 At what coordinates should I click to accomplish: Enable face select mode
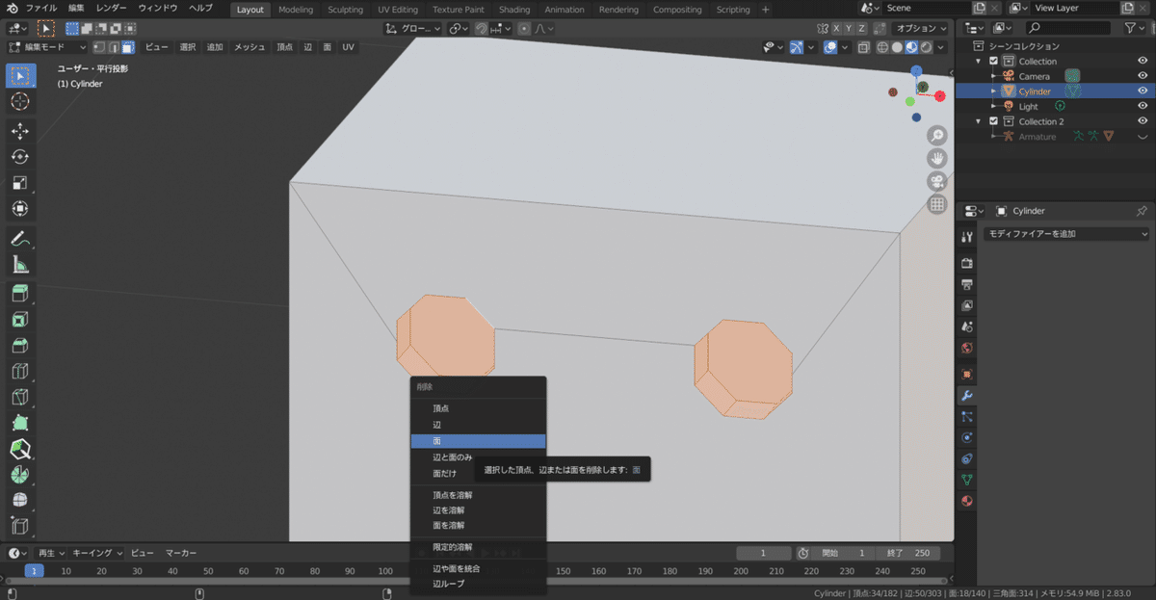coord(128,47)
